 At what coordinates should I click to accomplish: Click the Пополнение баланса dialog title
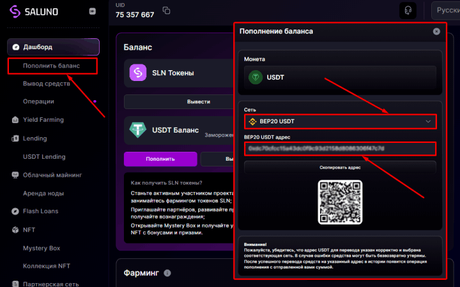click(x=276, y=31)
